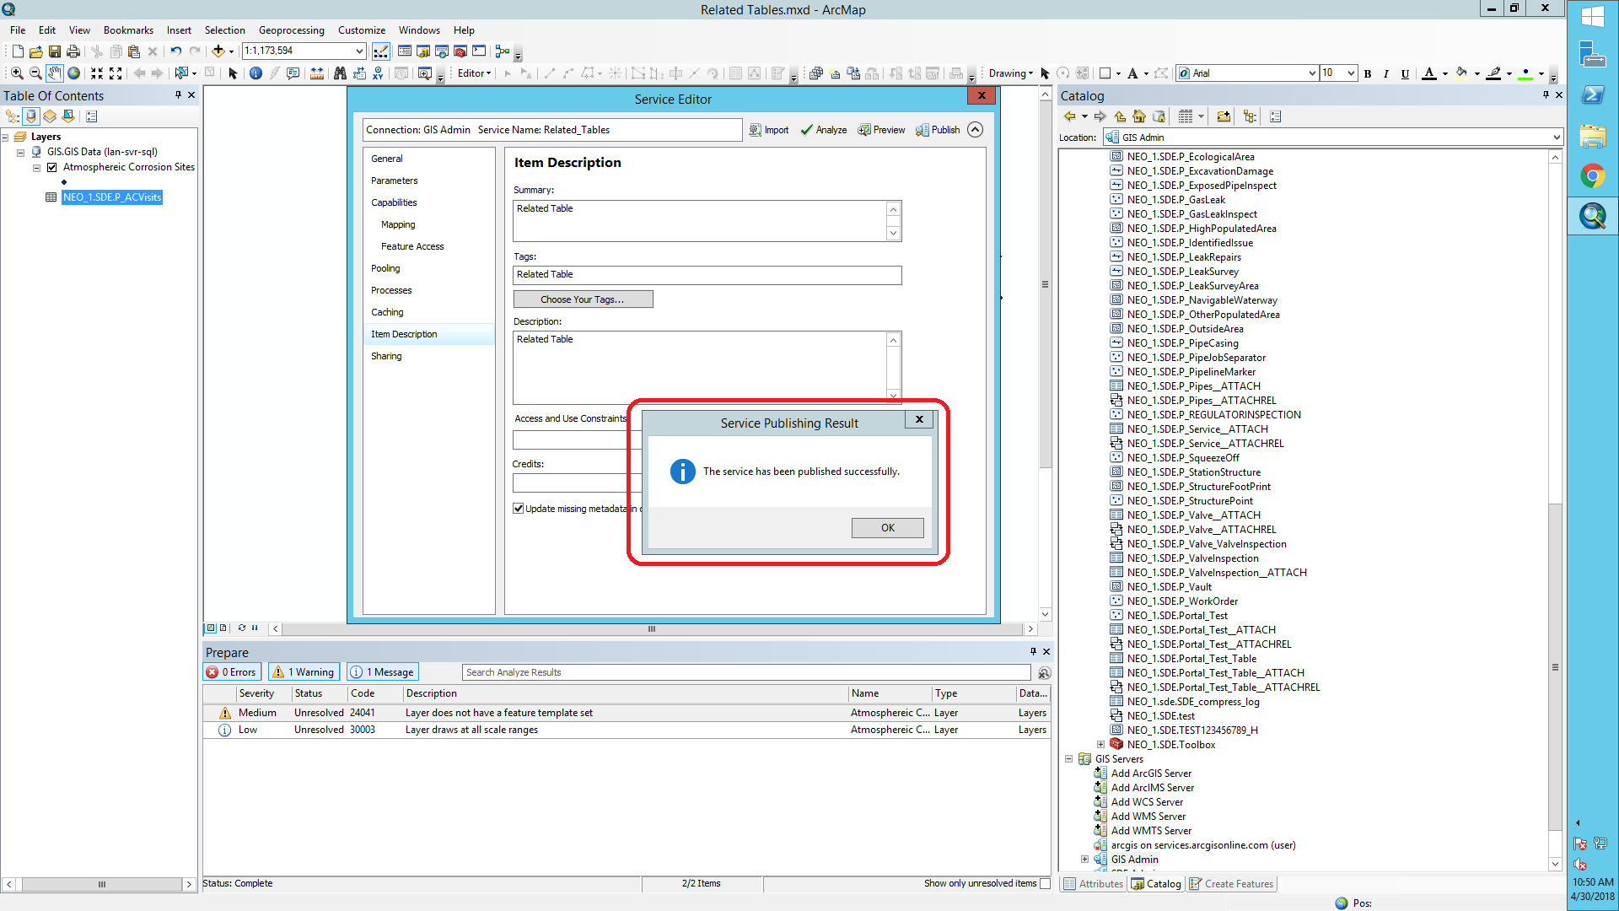Click the Import button

click(x=769, y=130)
